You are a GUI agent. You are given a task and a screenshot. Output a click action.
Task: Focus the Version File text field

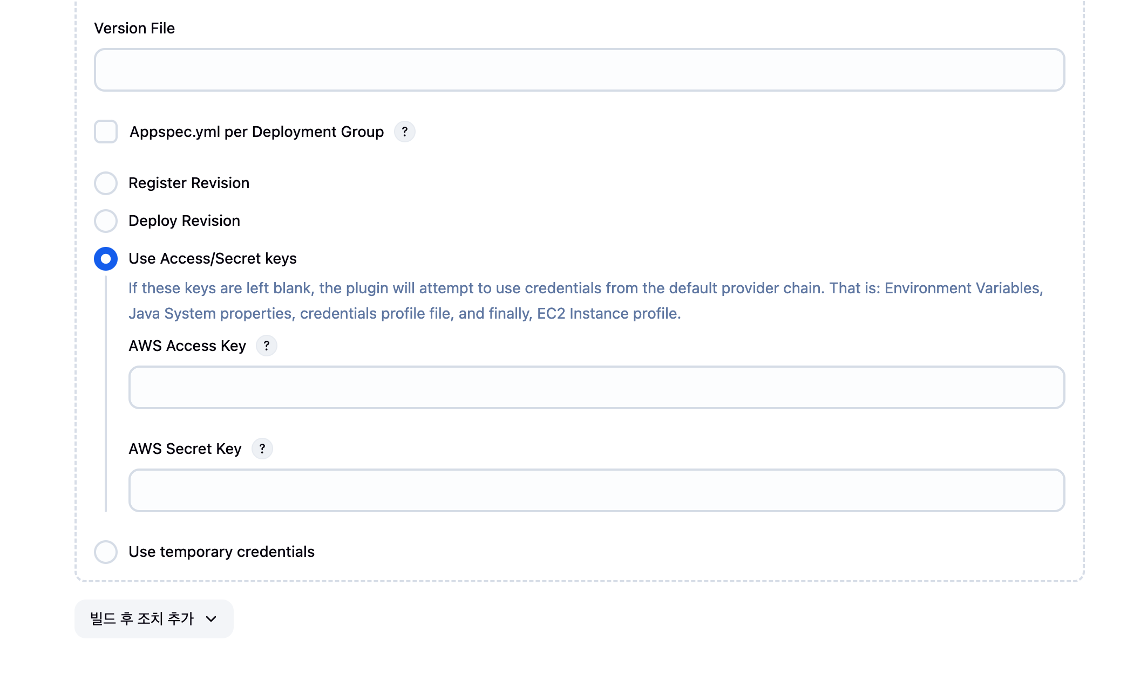pos(579,70)
